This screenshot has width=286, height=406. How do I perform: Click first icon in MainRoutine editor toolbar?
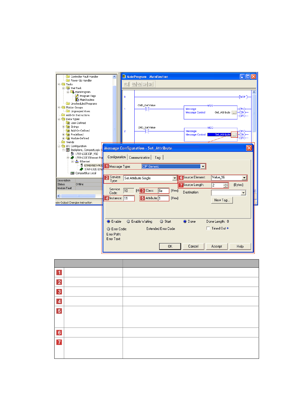127,84
